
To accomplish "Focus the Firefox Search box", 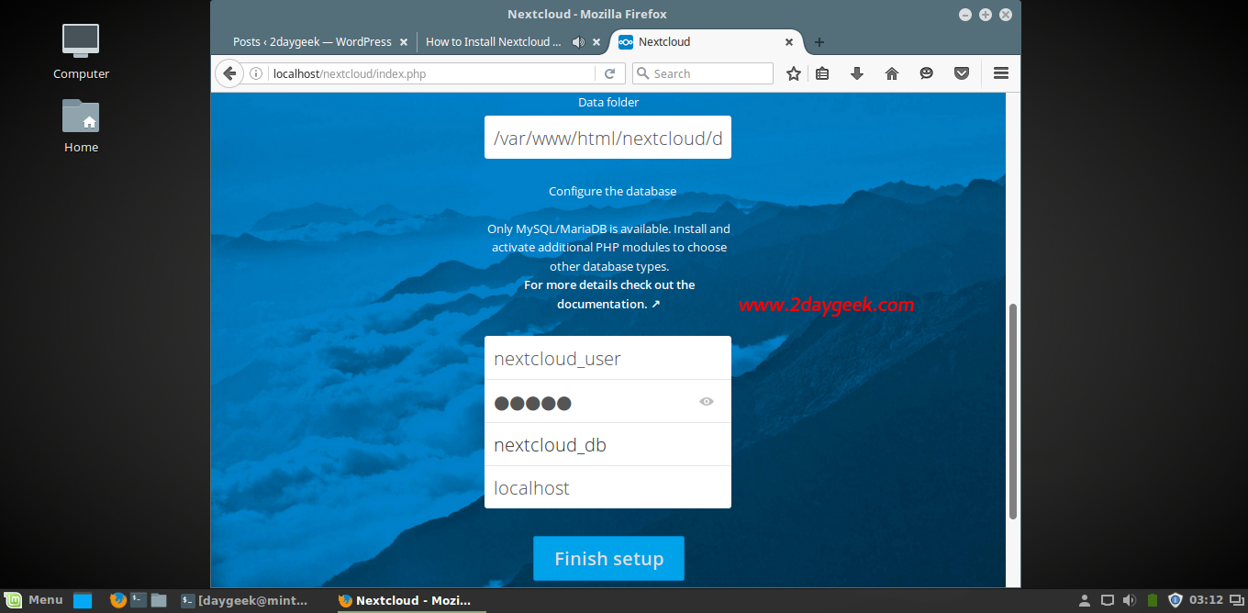I will [x=703, y=73].
